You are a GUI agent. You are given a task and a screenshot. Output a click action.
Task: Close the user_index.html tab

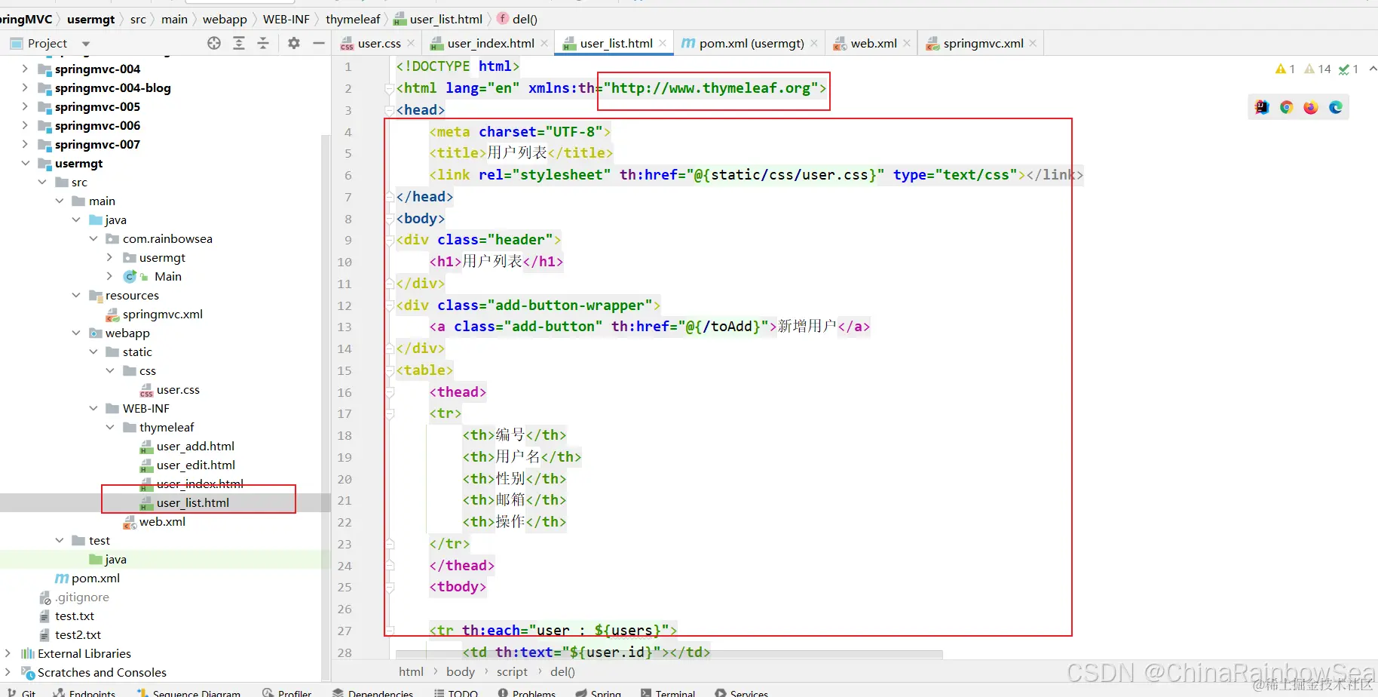point(544,44)
